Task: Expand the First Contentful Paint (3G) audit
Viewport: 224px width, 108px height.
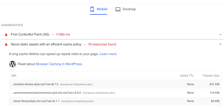Action: [x=220, y=35]
